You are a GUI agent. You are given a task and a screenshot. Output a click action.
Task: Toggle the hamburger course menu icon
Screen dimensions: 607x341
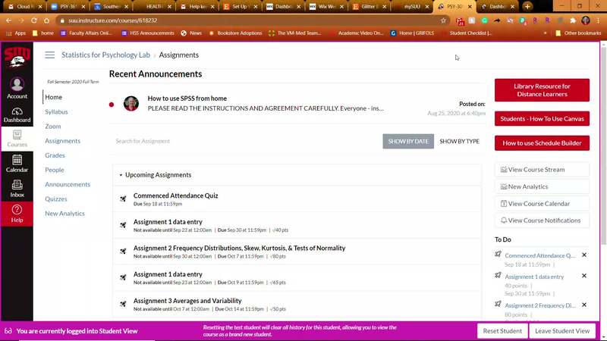coord(50,55)
